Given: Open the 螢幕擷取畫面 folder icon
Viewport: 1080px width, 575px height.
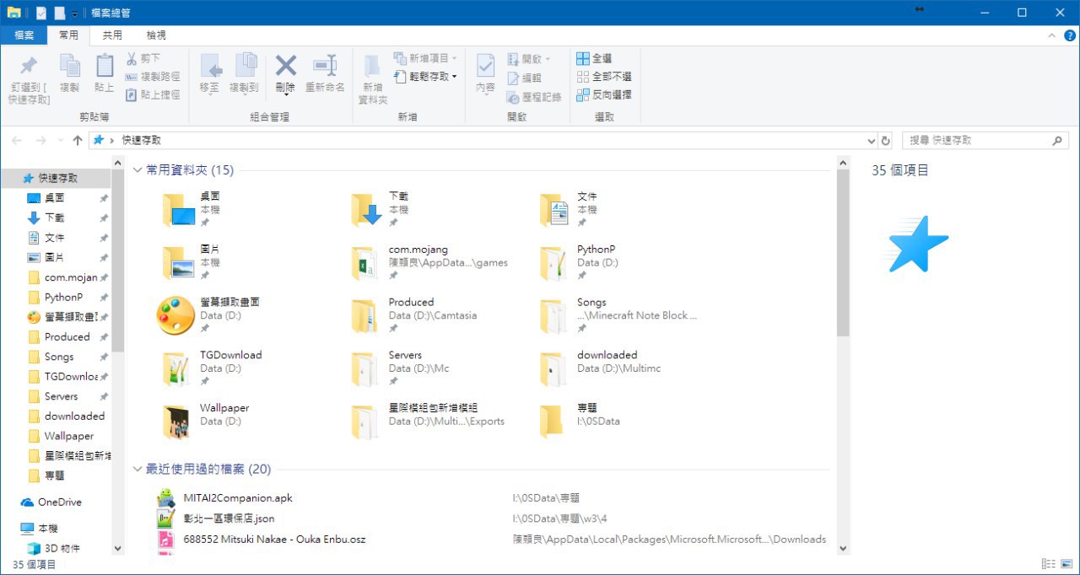Looking at the screenshot, I should tap(175, 316).
